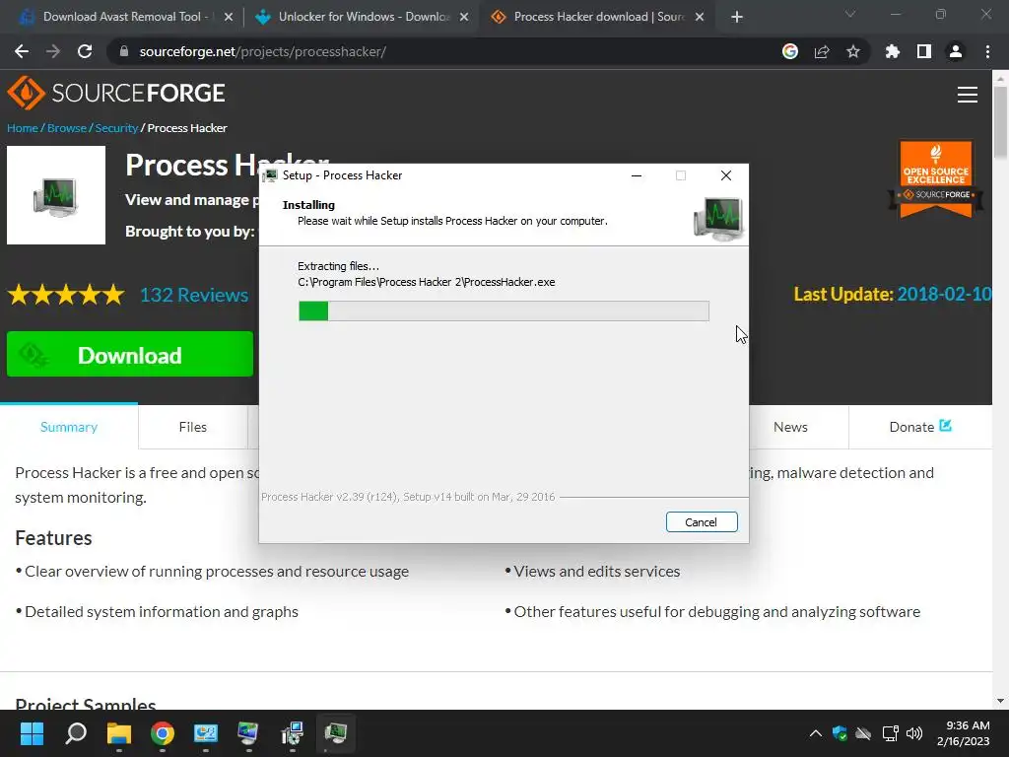Image resolution: width=1009 pixels, height=757 pixels.
Task: Click 'Detailed system information and graphs' text
Action: [162, 611]
